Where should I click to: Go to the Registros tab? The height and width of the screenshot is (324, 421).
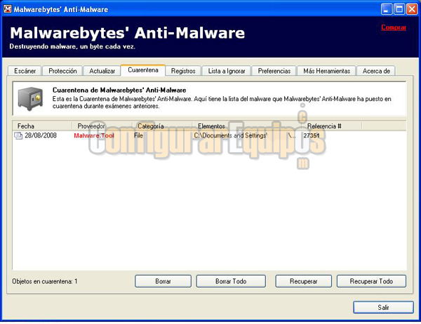click(183, 71)
